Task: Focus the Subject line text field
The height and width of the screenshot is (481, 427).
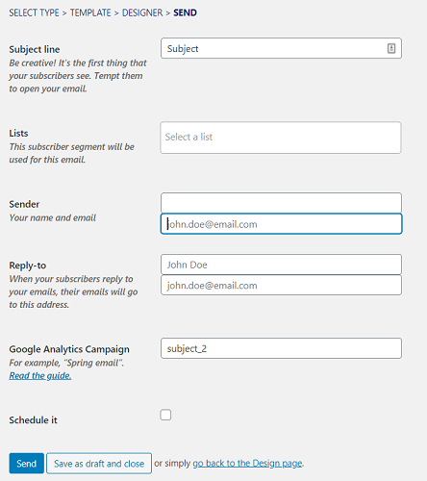Action: (281, 48)
